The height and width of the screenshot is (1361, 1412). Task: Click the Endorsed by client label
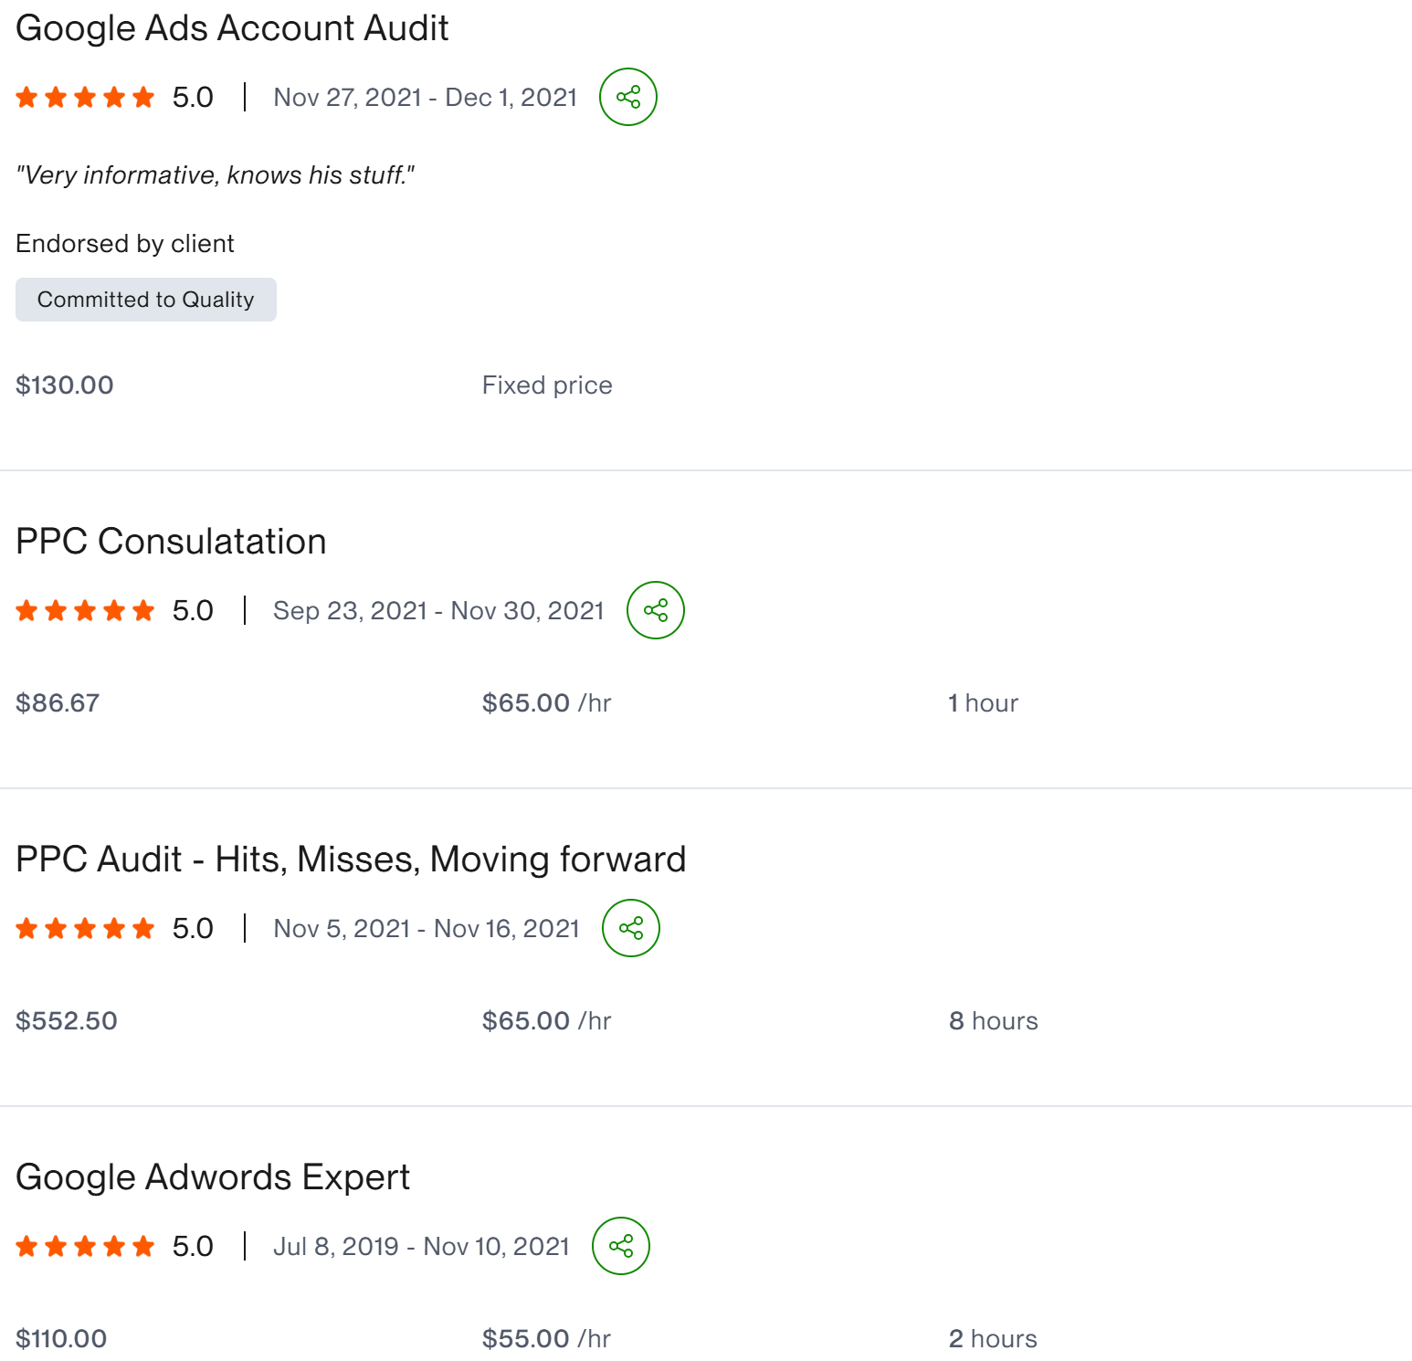click(125, 244)
